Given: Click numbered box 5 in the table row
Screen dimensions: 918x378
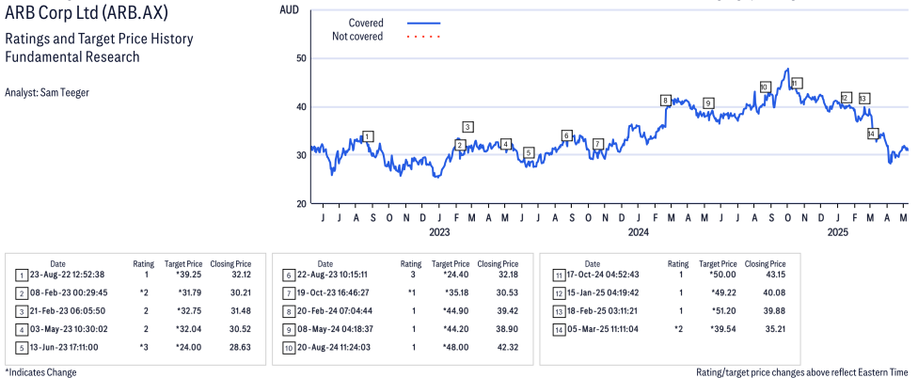Looking at the screenshot, I should point(21,348).
